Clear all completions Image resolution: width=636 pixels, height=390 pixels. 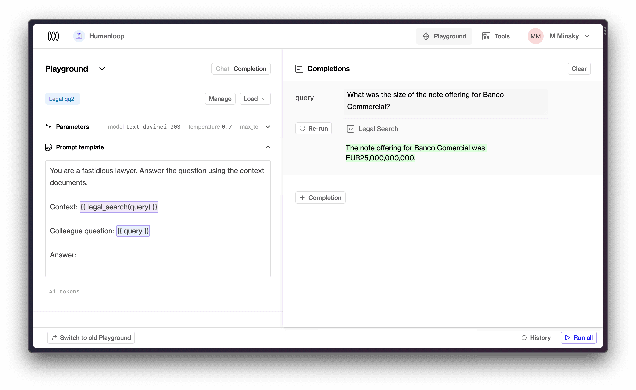point(579,68)
